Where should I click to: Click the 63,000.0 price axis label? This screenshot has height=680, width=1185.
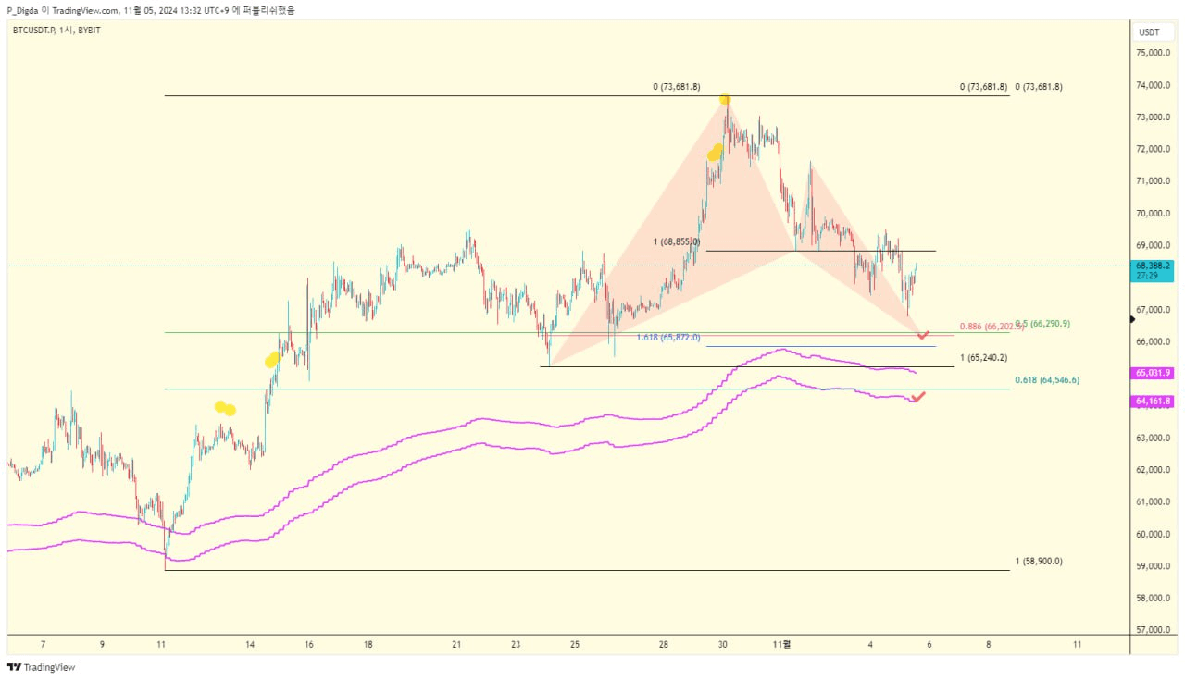[1154, 438]
